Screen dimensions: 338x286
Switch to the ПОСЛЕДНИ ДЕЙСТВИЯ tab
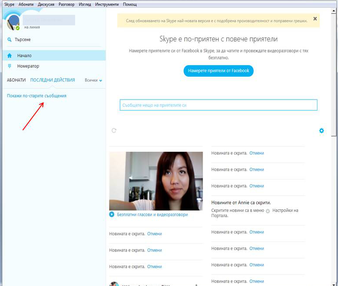pyautogui.click(x=52, y=80)
